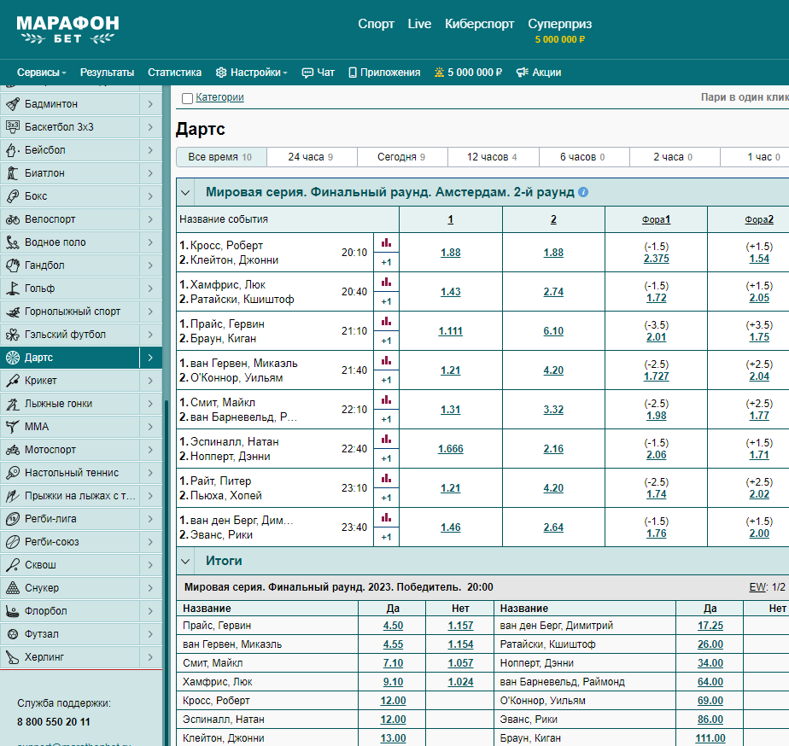This screenshot has width=789, height=746.
Task: Open the Результаты page
Action: (x=108, y=73)
